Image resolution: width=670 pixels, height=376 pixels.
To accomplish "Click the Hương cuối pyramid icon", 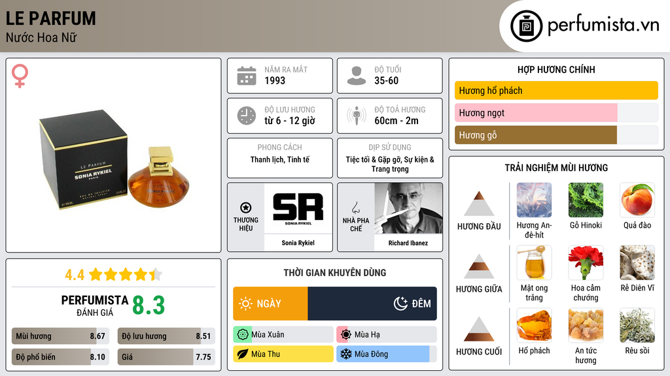I will click(479, 329).
